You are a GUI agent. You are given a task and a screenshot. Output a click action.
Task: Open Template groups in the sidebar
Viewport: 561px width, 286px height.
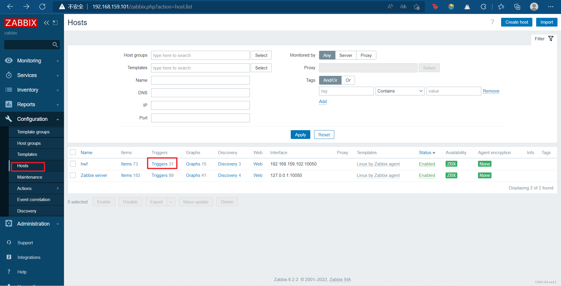(x=36, y=132)
